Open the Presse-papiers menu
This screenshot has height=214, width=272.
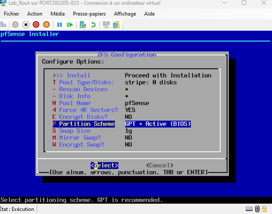pyautogui.click(x=89, y=14)
